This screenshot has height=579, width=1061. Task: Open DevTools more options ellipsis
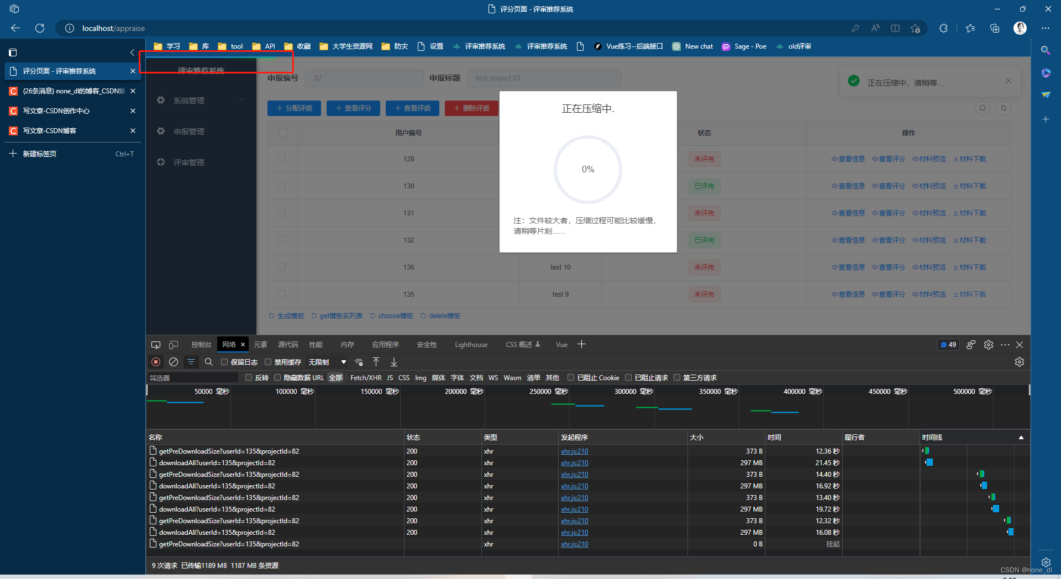[x=1005, y=345]
